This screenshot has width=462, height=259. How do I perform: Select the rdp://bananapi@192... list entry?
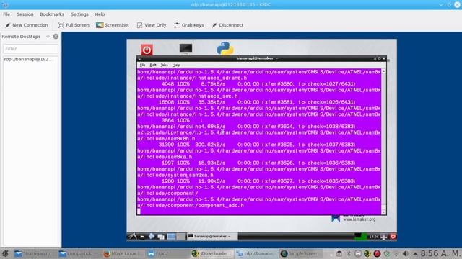pos(30,59)
